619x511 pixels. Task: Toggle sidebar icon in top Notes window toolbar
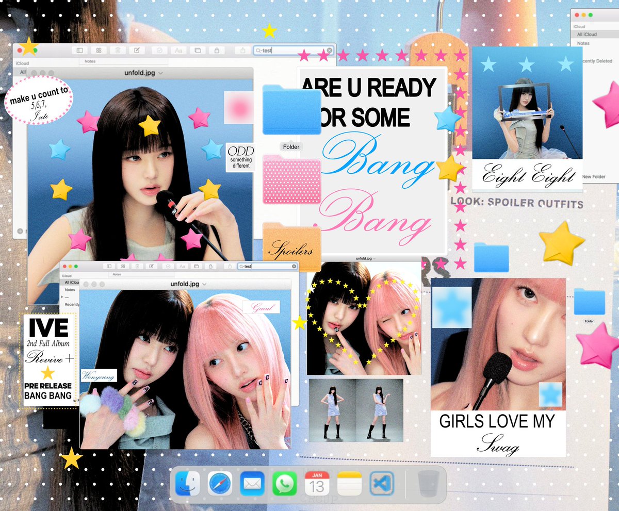(x=79, y=51)
